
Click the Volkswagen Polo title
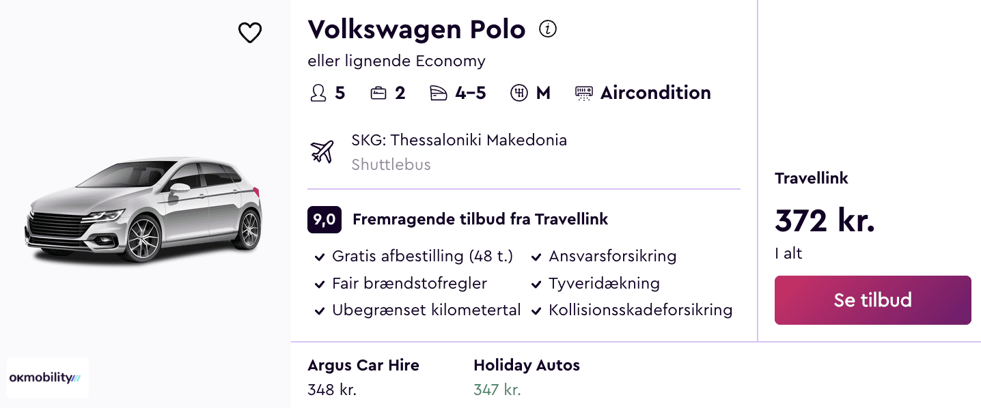point(417,29)
